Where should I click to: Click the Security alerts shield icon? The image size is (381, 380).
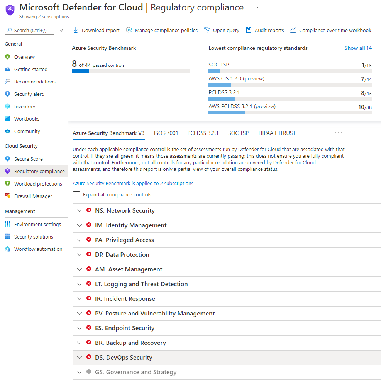[x=8, y=94]
